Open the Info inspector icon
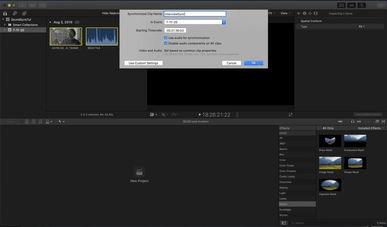The image size is (387, 227). (x=304, y=13)
